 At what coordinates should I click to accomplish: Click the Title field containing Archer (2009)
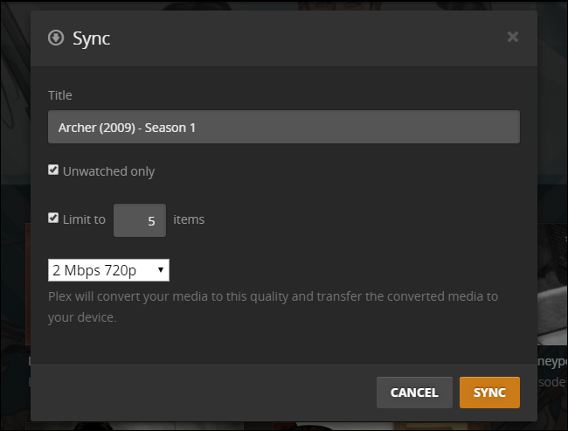(x=284, y=127)
